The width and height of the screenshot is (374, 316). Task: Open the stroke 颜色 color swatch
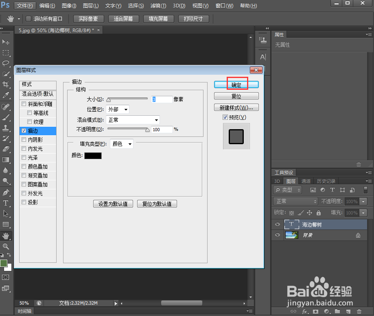(x=93, y=155)
